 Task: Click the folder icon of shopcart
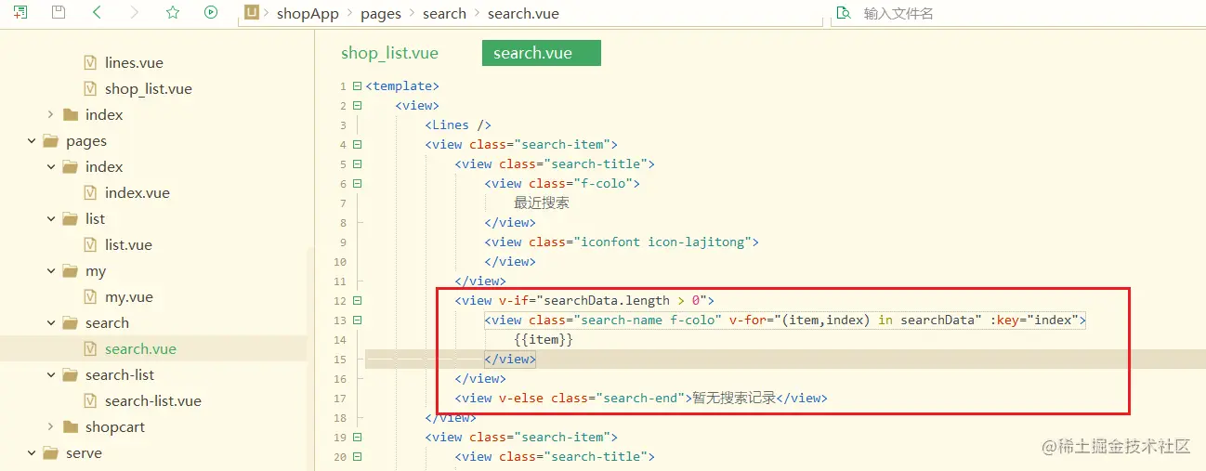[70, 427]
